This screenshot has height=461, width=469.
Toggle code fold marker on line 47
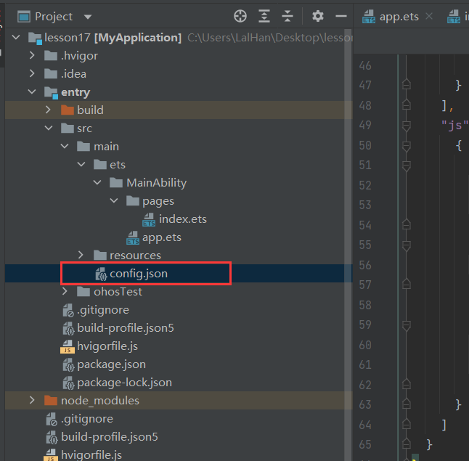click(406, 85)
